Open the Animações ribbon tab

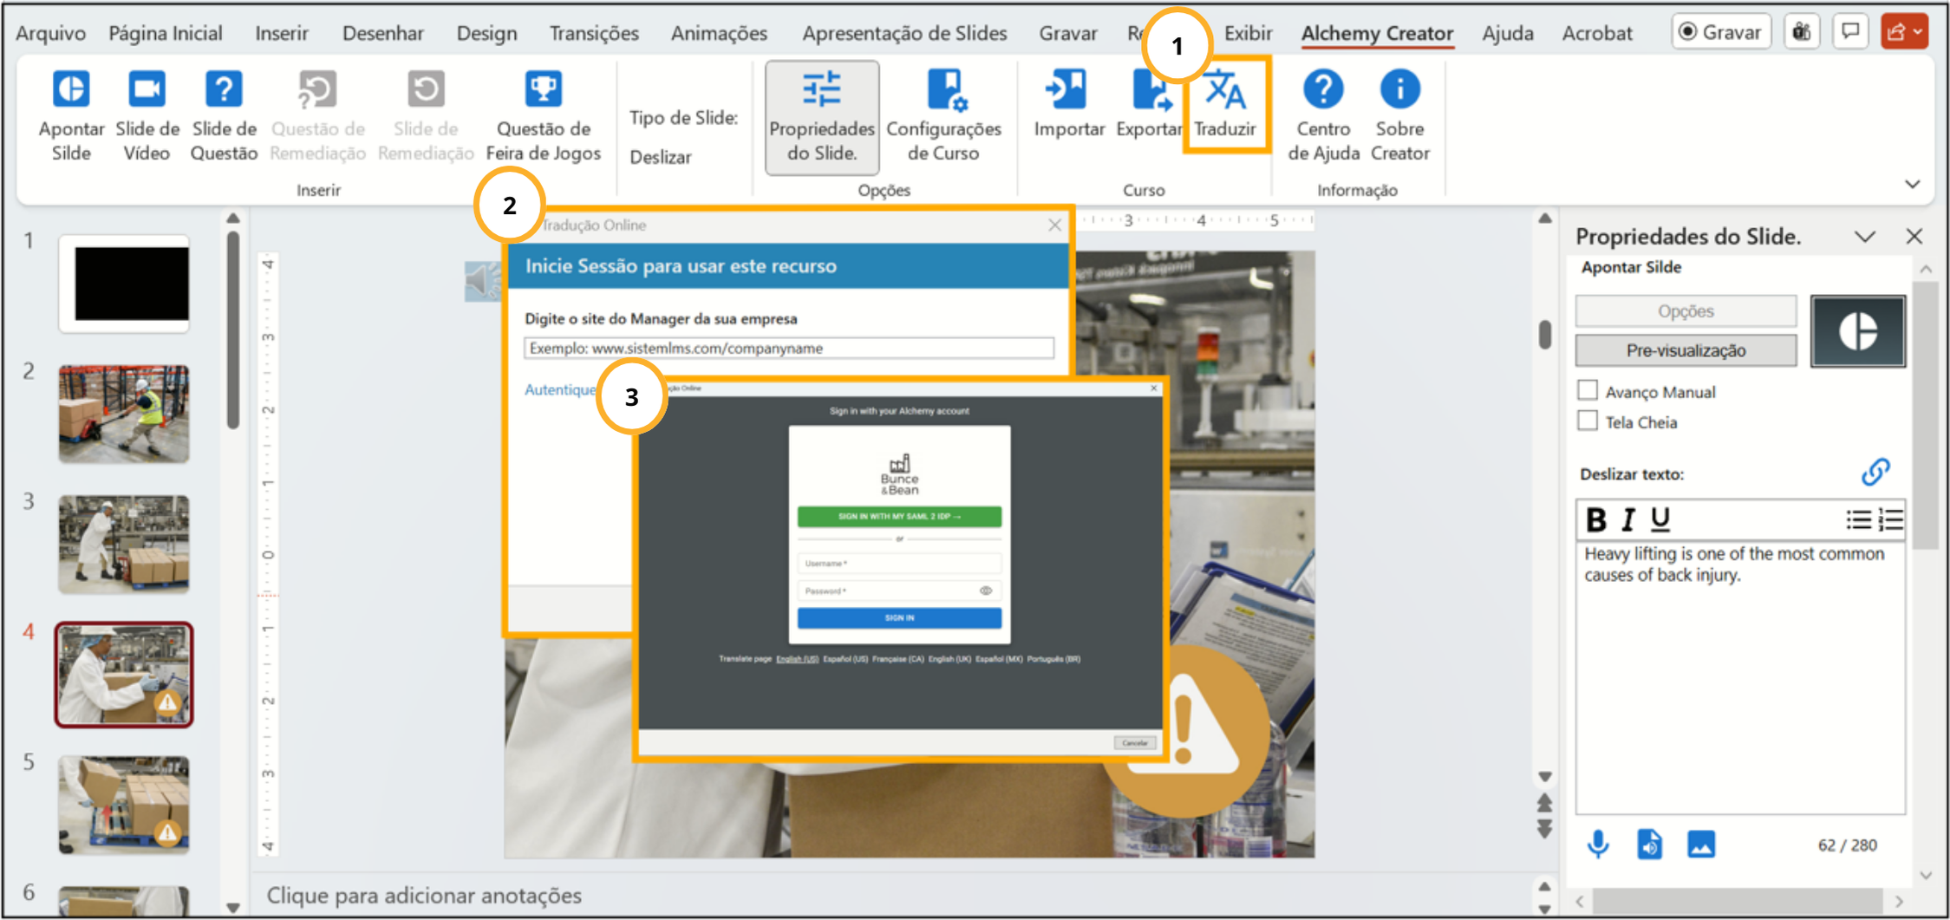point(719,33)
